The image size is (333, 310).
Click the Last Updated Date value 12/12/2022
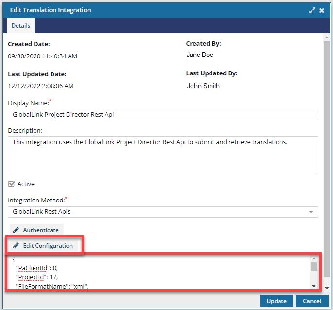[41, 86]
